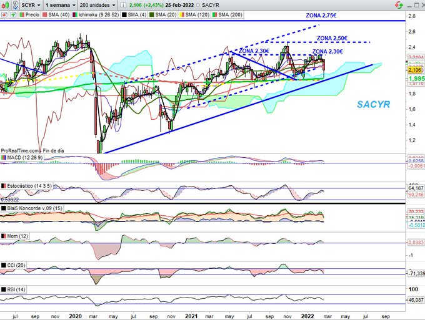Click the dark green SMA (20) color swatch
Image resolution: width=425 pixels, height=320 pixels.
[x=151, y=15]
